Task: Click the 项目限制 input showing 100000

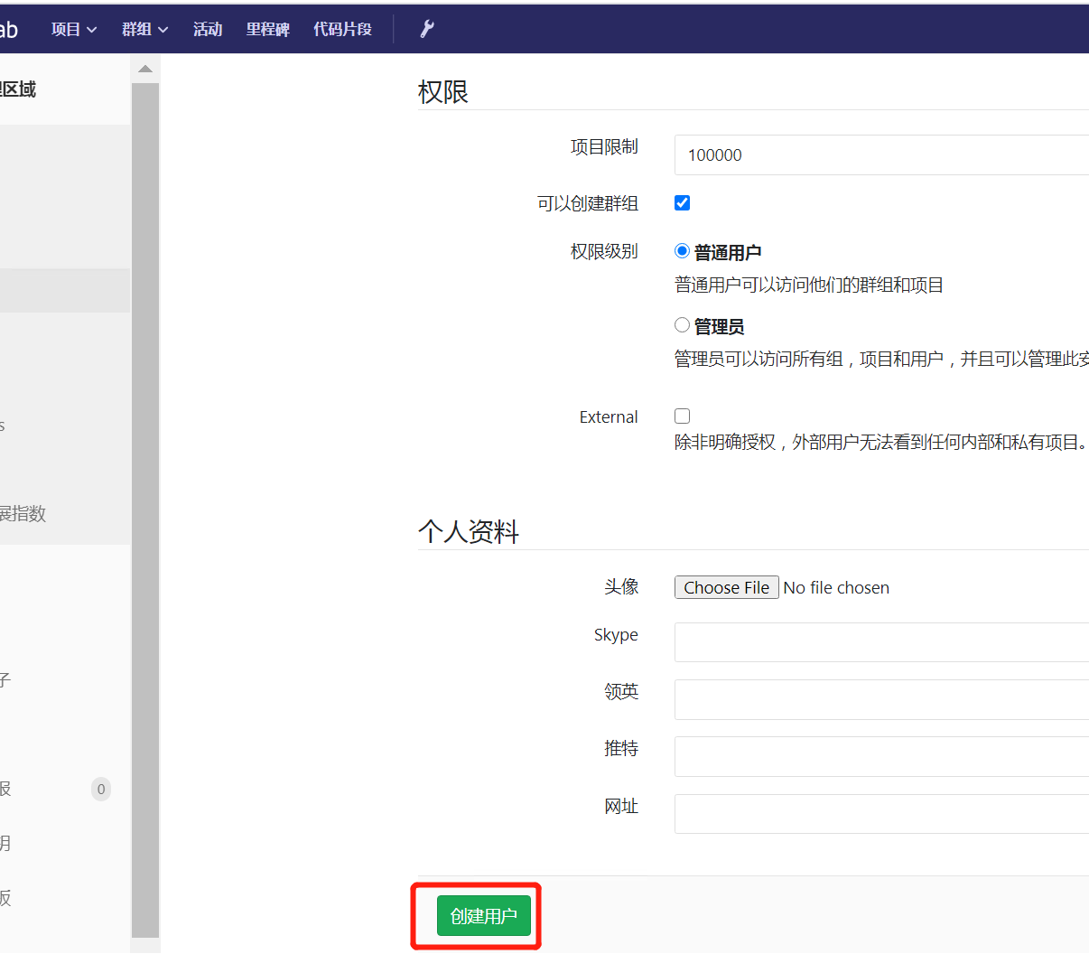Action: click(x=813, y=154)
